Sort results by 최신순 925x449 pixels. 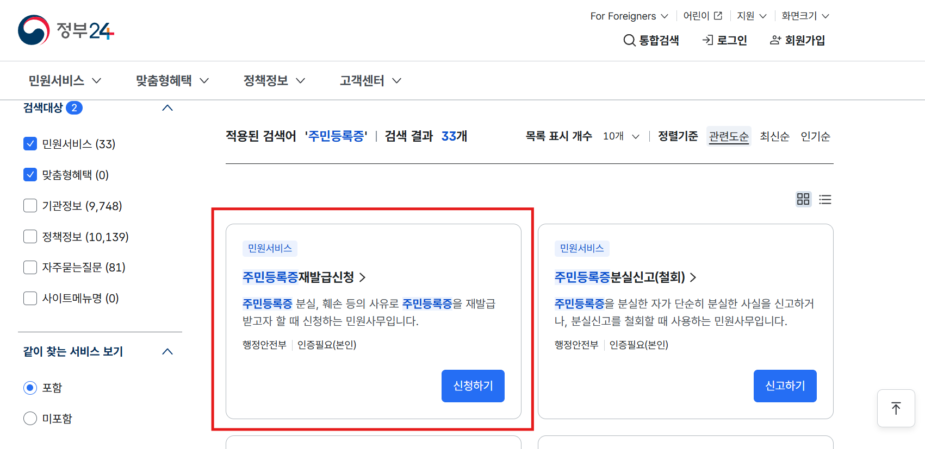point(774,136)
